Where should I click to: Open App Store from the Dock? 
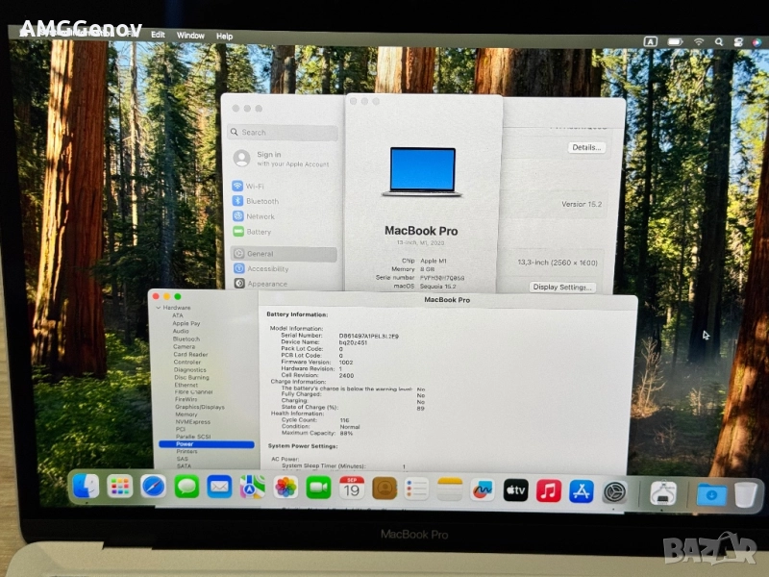coord(582,491)
